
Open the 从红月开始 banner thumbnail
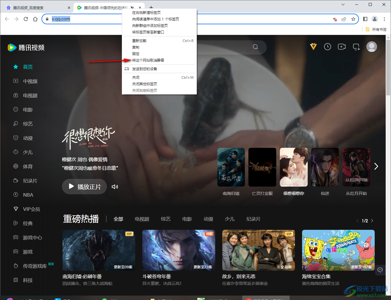tap(356, 167)
